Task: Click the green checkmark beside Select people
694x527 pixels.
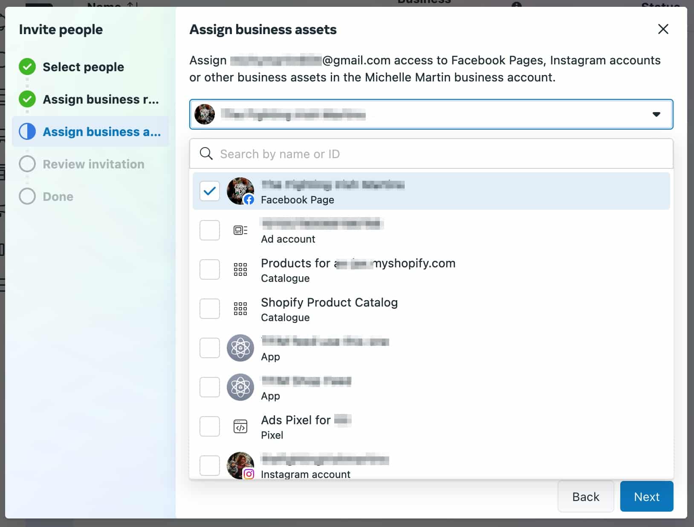Action: coord(27,67)
